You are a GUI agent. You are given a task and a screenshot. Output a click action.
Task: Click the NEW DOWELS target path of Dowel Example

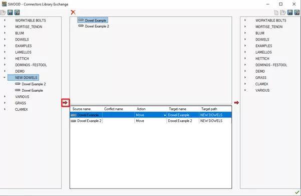(x=215, y=115)
